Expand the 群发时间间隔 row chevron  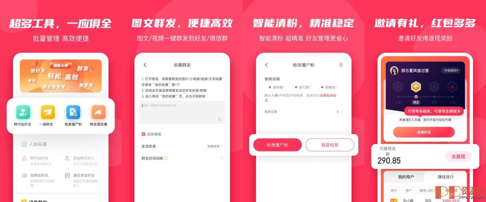click(222, 158)
